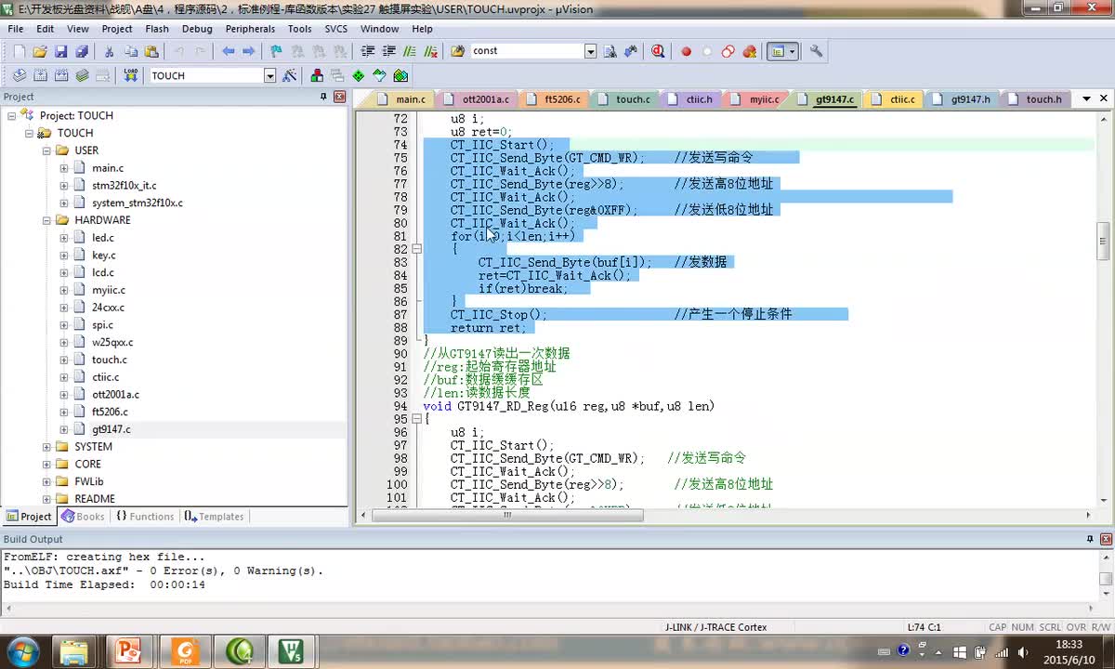Toggle a breakpoint with the red dot icon

pyautogui.click(x=687, y=51)
